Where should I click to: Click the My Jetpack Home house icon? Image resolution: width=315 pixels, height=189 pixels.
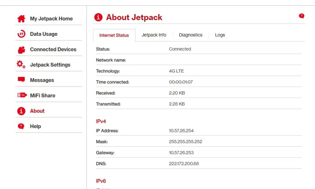(x=21, y=19)
